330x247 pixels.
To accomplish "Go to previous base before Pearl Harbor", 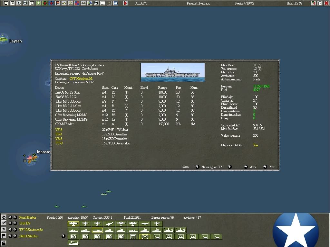I will coord(10,217).
